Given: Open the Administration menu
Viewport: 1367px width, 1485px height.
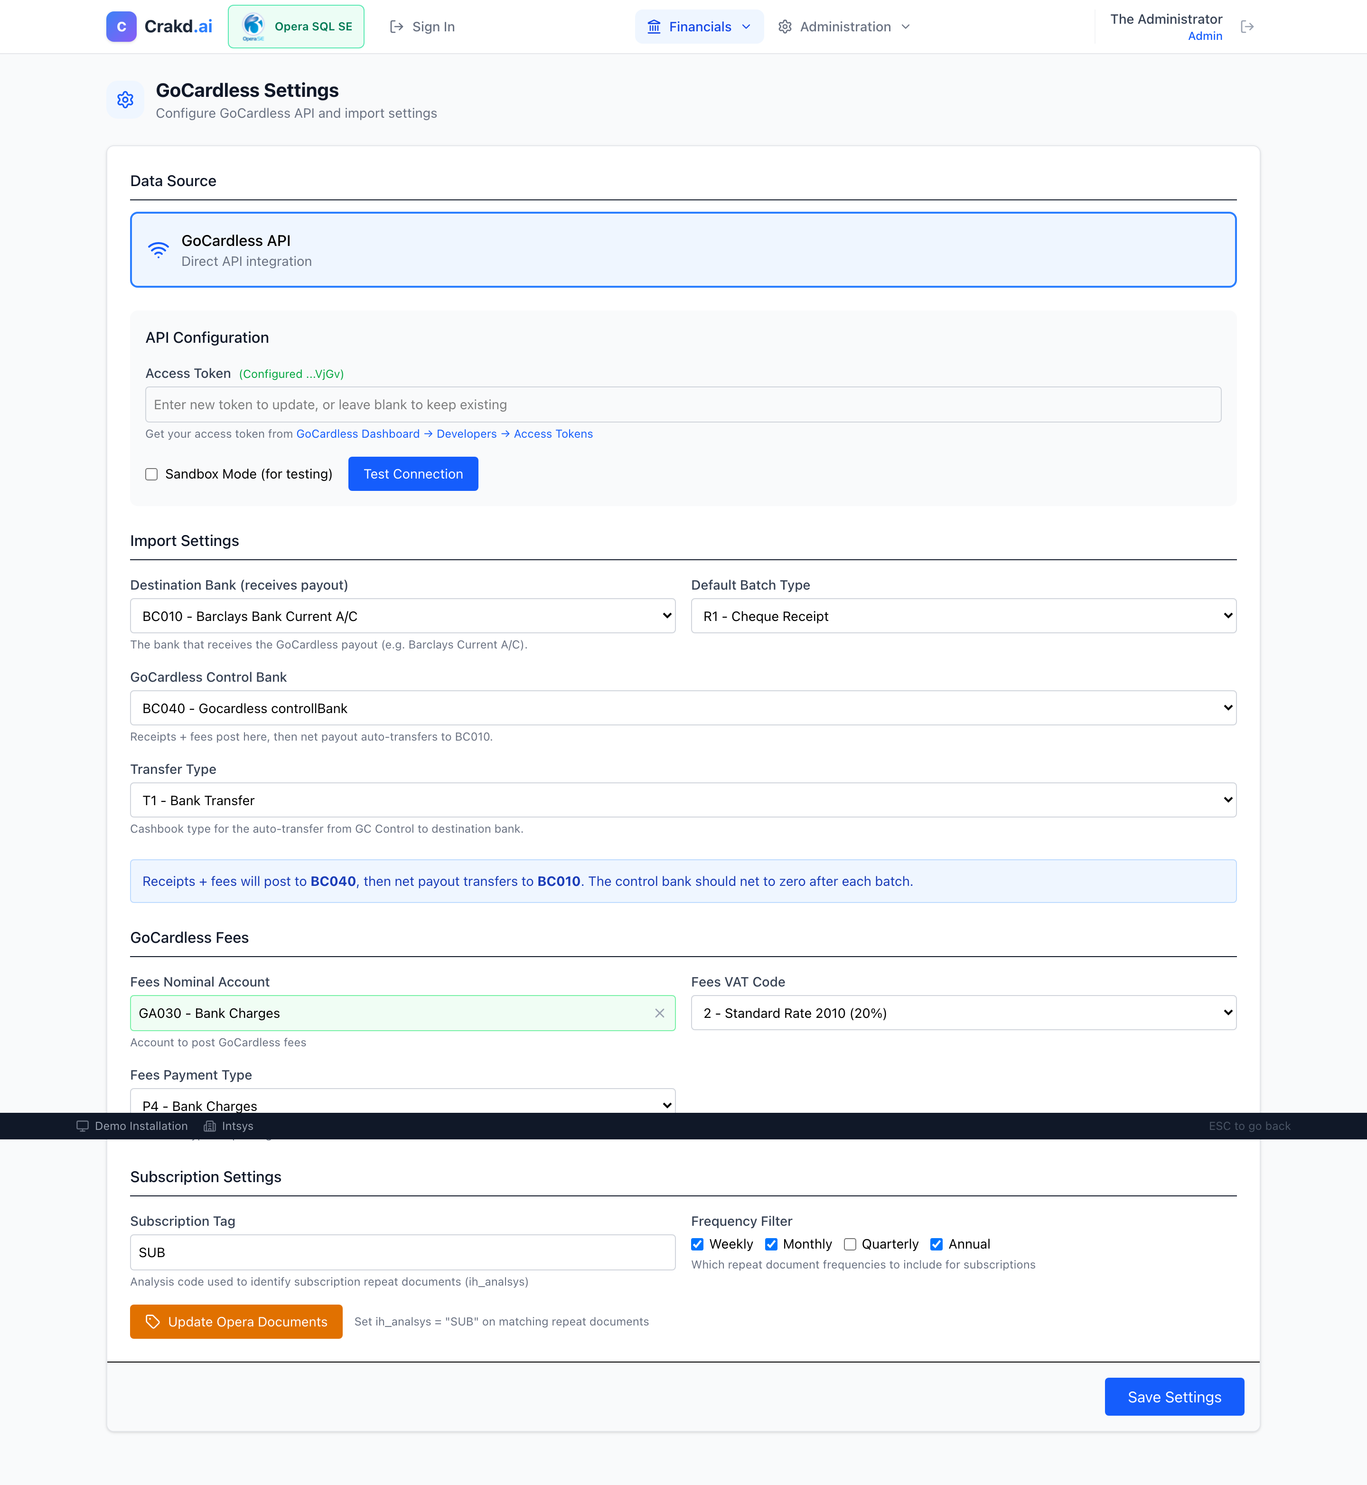Looking at the screenshot, I should [844, 27].
